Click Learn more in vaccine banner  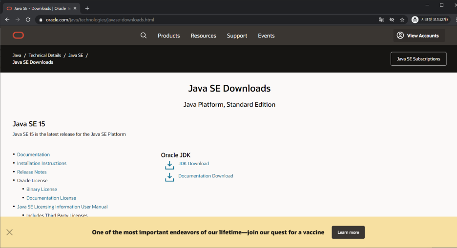click(x=348, y=232)
